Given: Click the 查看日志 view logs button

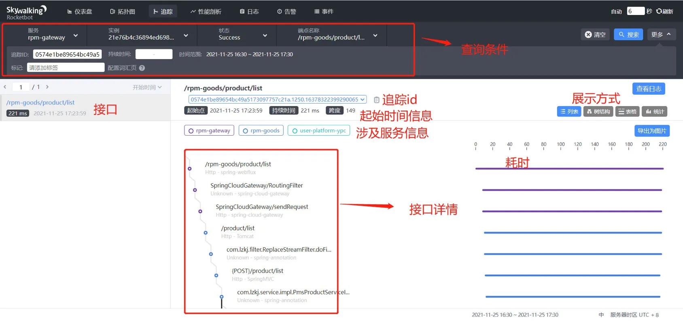Looking at the screenshot, I should click(649, 89).
